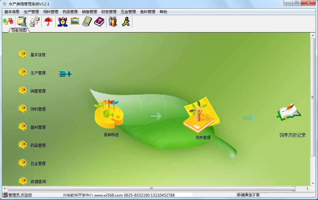Viewport: 318px width, 200px height.
Task: Click the www.wi568.com status bar text
Action: (x=109, y=195)
